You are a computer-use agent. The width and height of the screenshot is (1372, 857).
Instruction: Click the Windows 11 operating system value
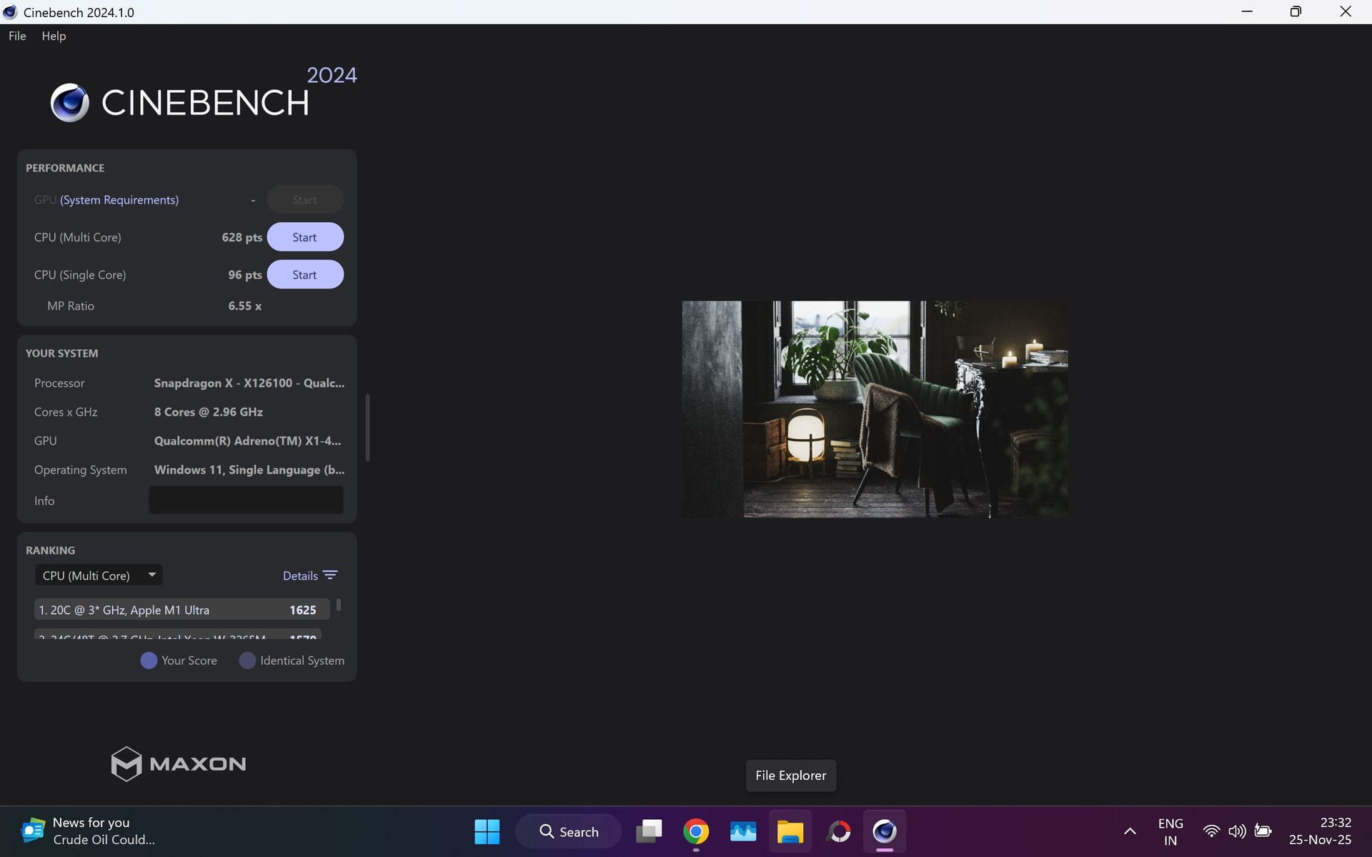point(249,470)
